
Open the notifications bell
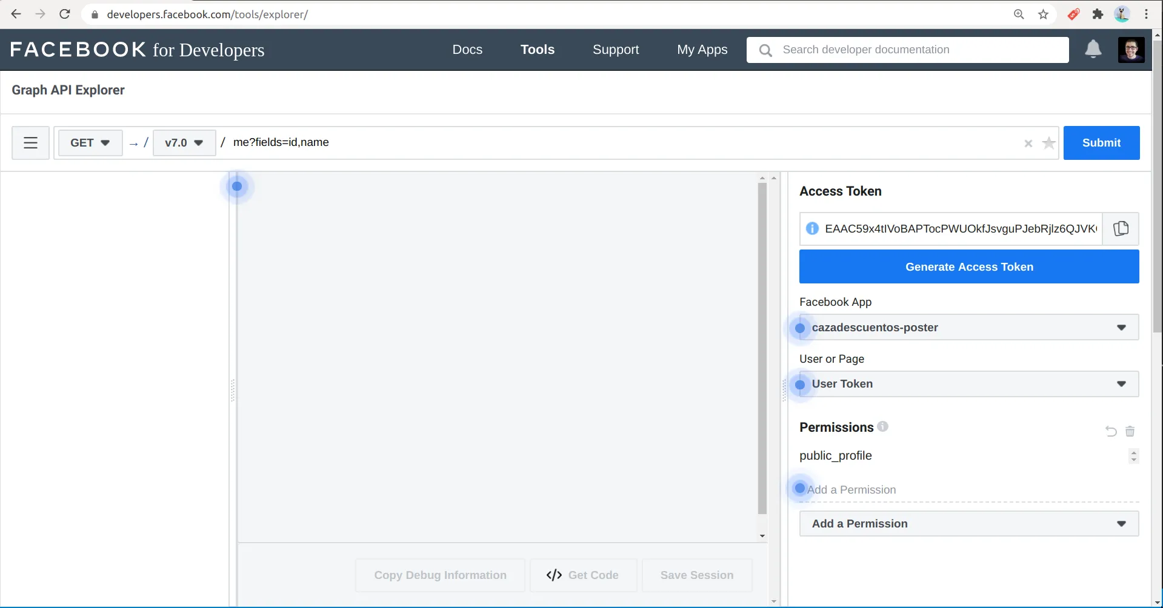[x=1093, y=49]
